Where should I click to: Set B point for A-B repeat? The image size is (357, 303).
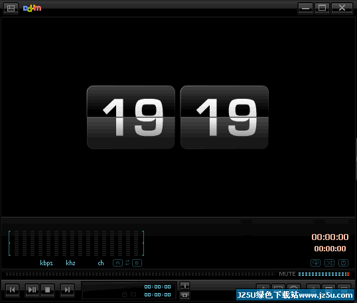pyautogui.click(x=137, y=263)
